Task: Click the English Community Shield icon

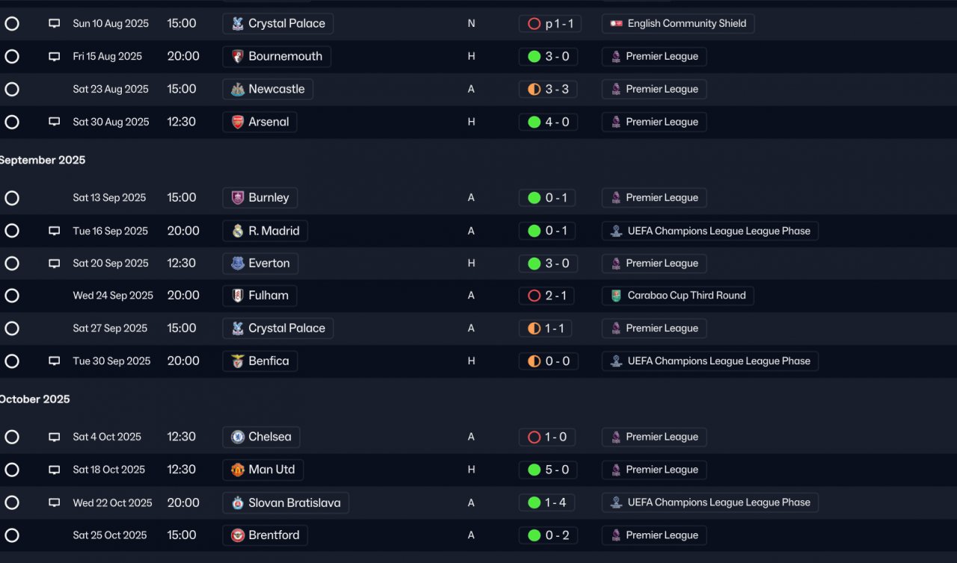Action: tap(616, 24)
